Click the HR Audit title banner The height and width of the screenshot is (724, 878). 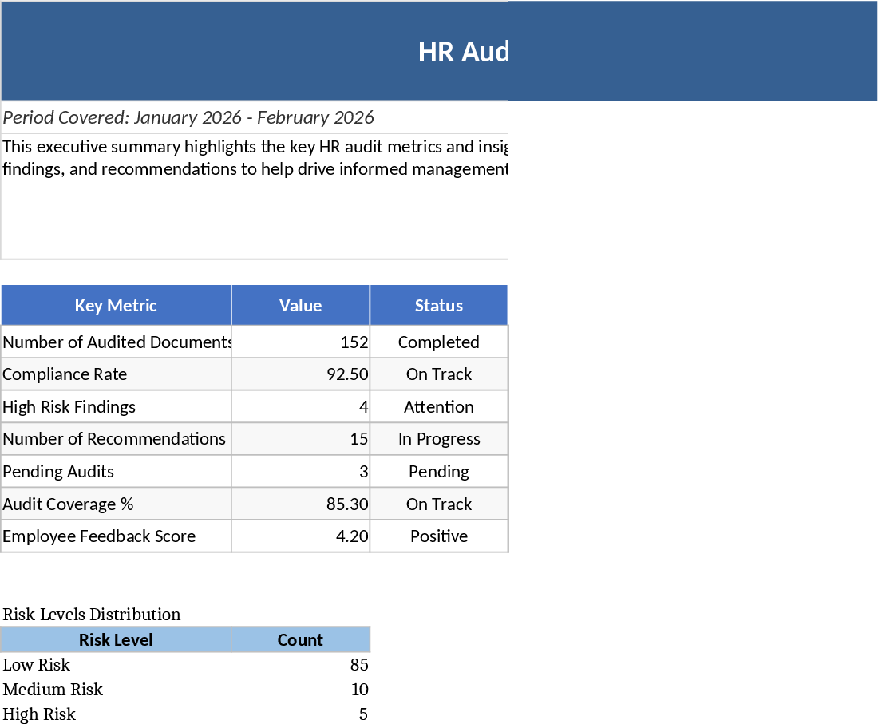(x=463, y=52)
